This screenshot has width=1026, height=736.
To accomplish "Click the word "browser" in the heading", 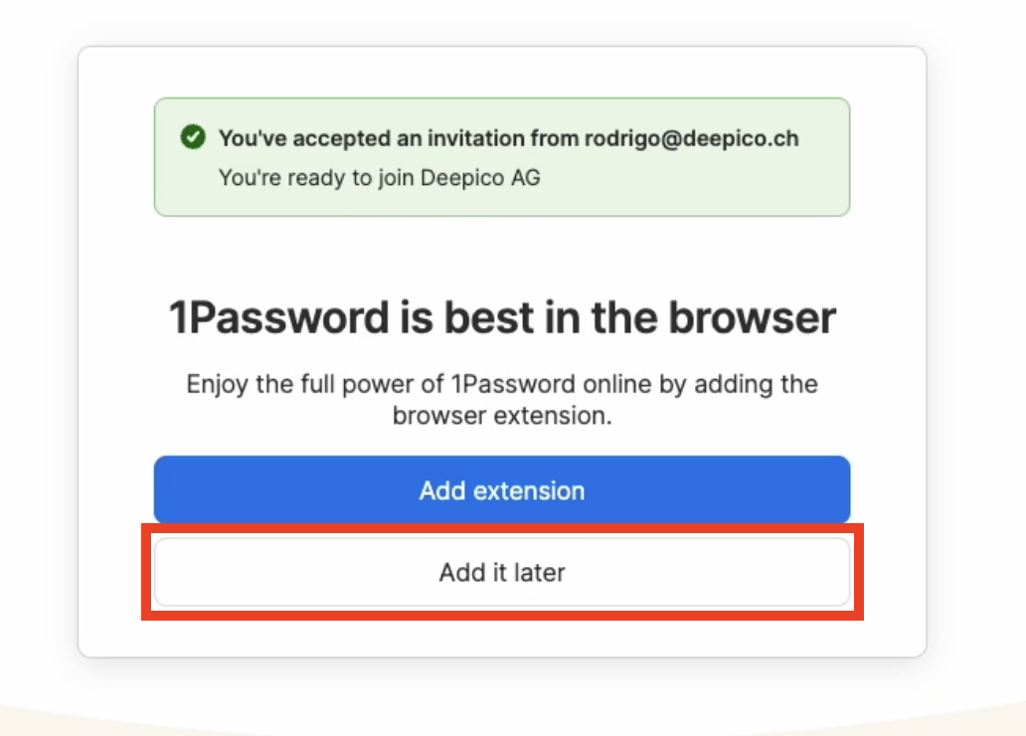I will (x=752, y=318).
